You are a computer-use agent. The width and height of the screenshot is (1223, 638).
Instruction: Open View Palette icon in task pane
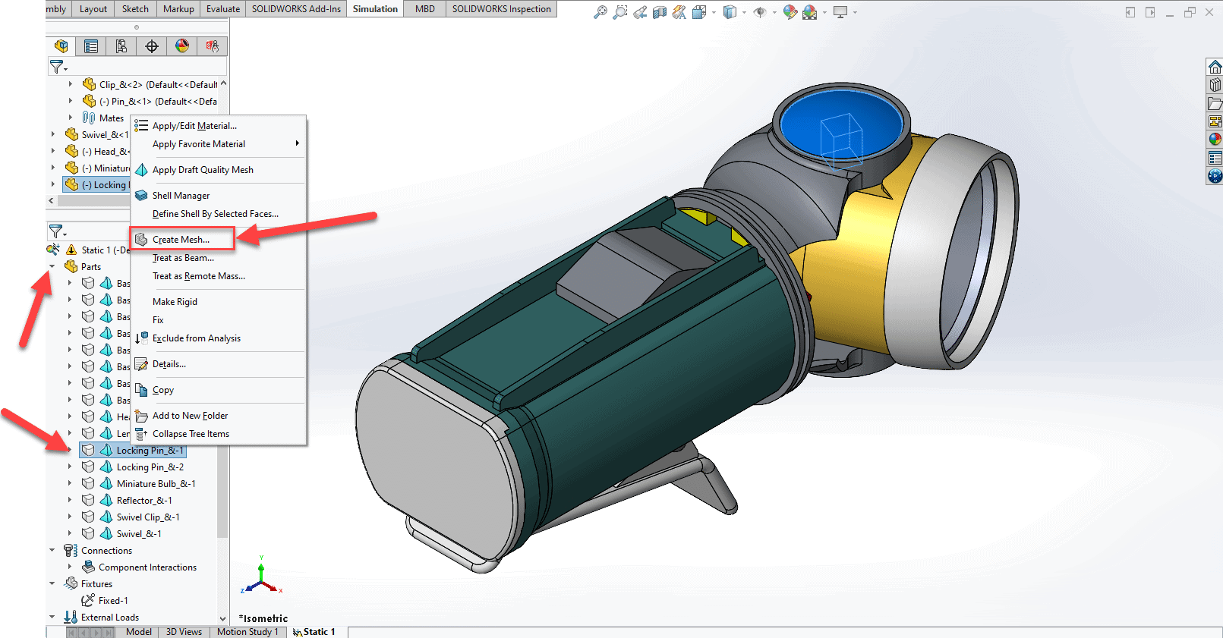click(x=1215, y=121)
